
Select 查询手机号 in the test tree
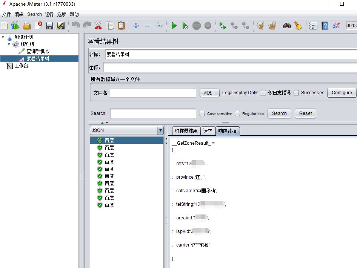click(38, 51)
